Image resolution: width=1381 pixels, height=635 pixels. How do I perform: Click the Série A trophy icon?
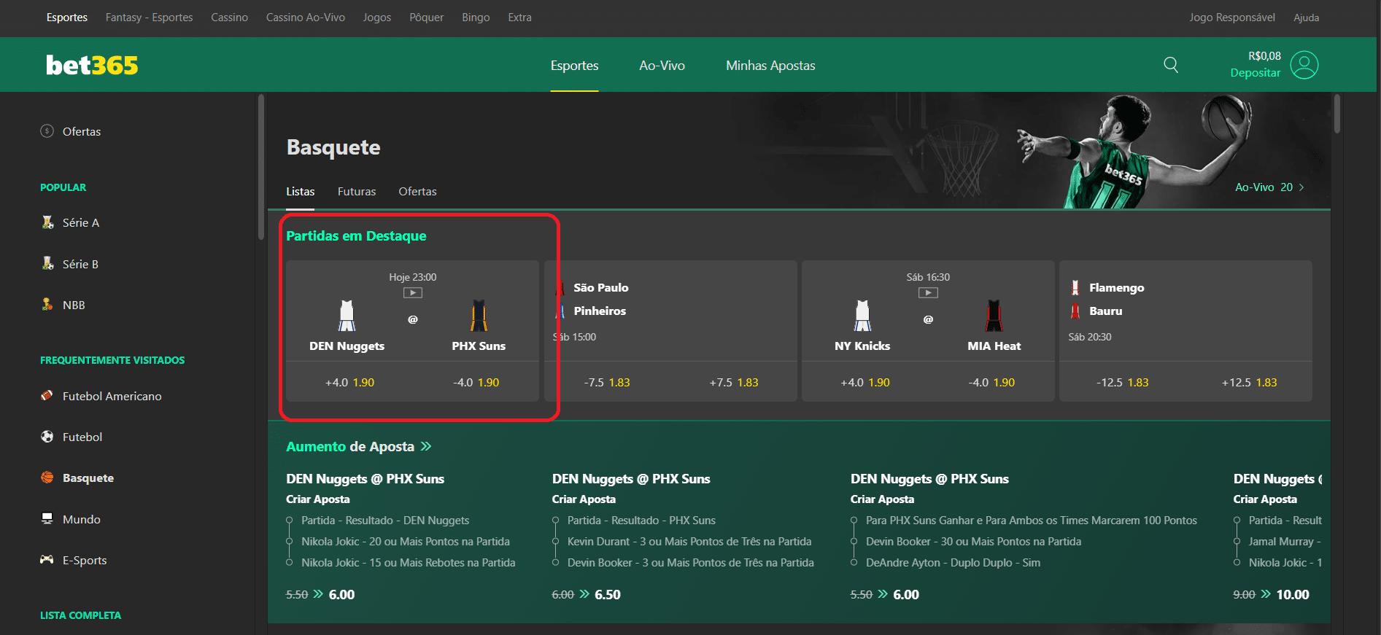pos(47,222)
